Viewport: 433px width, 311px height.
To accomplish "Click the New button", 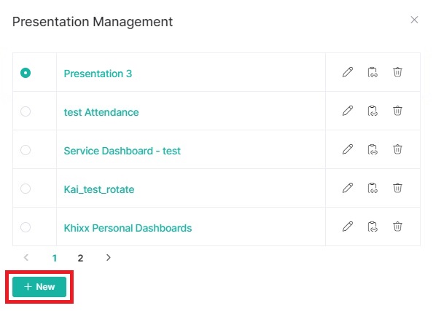I will pyautogui.click(x=39, y=287).
